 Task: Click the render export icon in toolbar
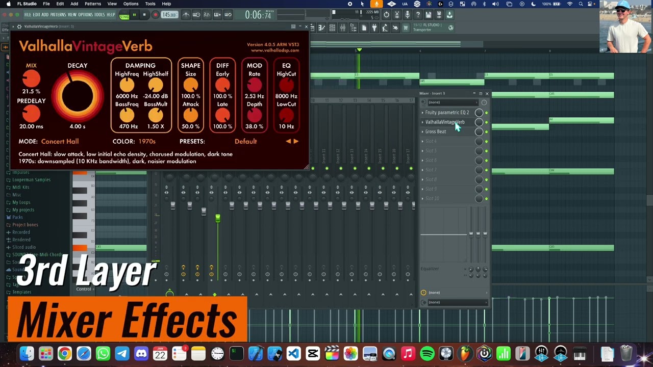(x=439, y=15)
